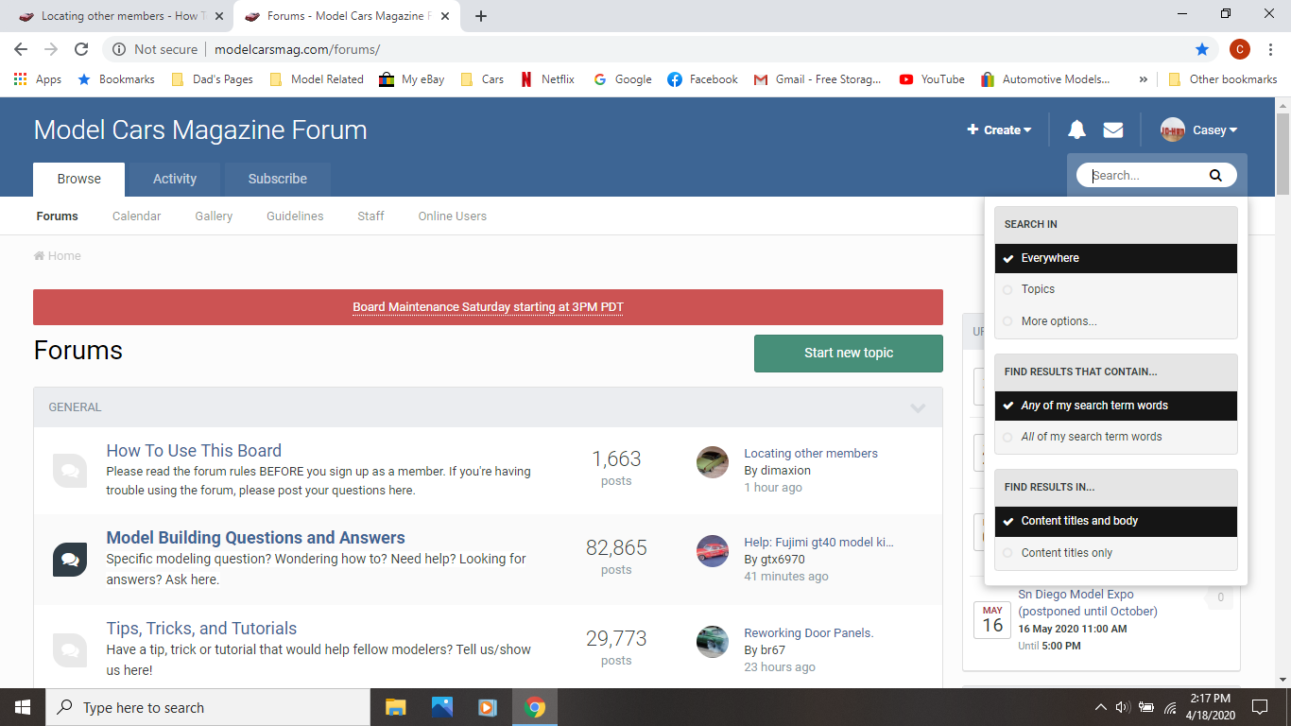Viewport: 1291px width, 726px height.
Task: Show more bookmarks with the chevron
Action: (x=1144, y=79)
